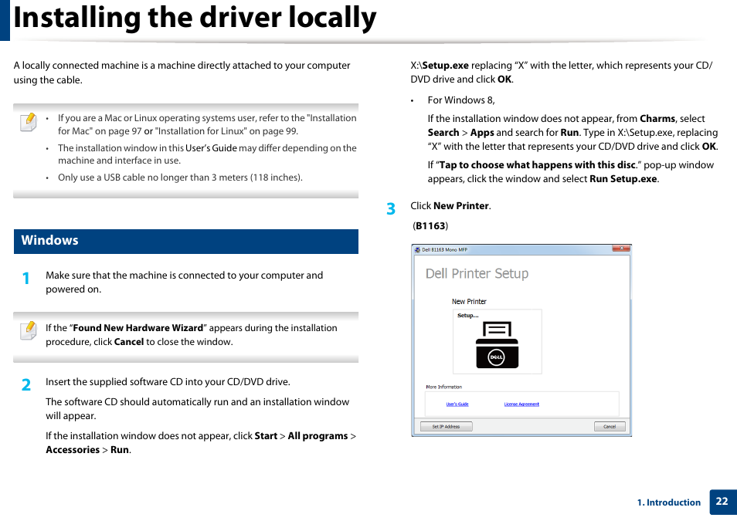737x521 pixels.
Task: Click the "1. Introduction" footer label
Action: tap(669, 502)
